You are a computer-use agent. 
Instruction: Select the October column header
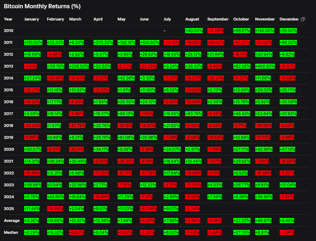[x=241, y=19]
